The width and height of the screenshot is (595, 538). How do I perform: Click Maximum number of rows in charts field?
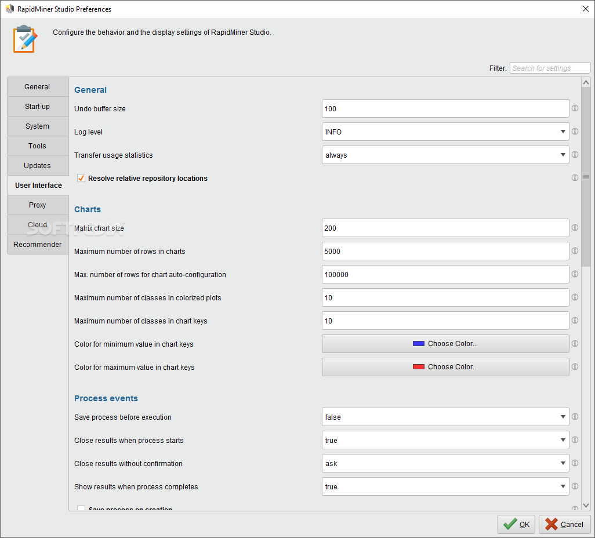pos(445,251)
